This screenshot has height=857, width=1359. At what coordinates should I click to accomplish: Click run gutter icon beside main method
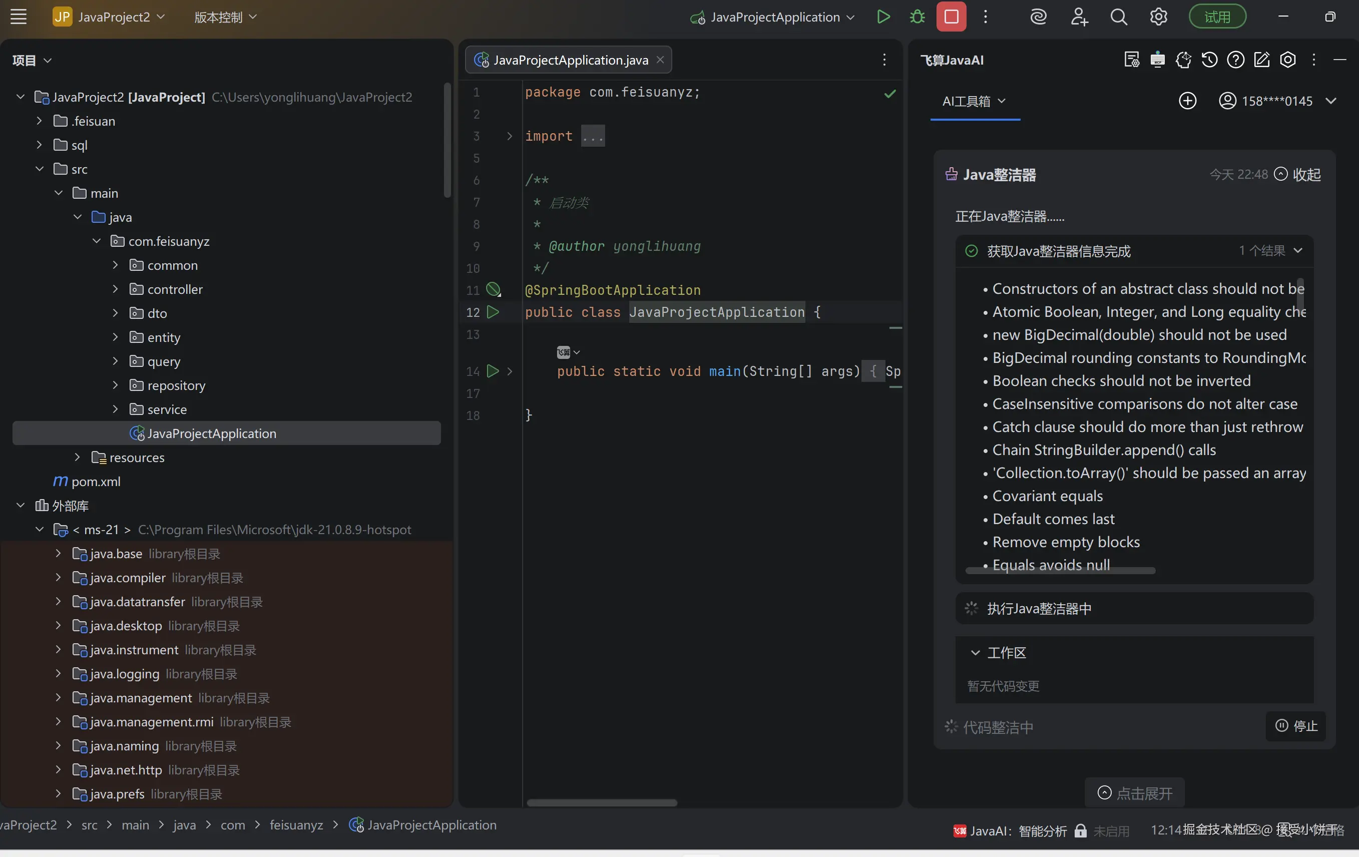coord(493,371)
